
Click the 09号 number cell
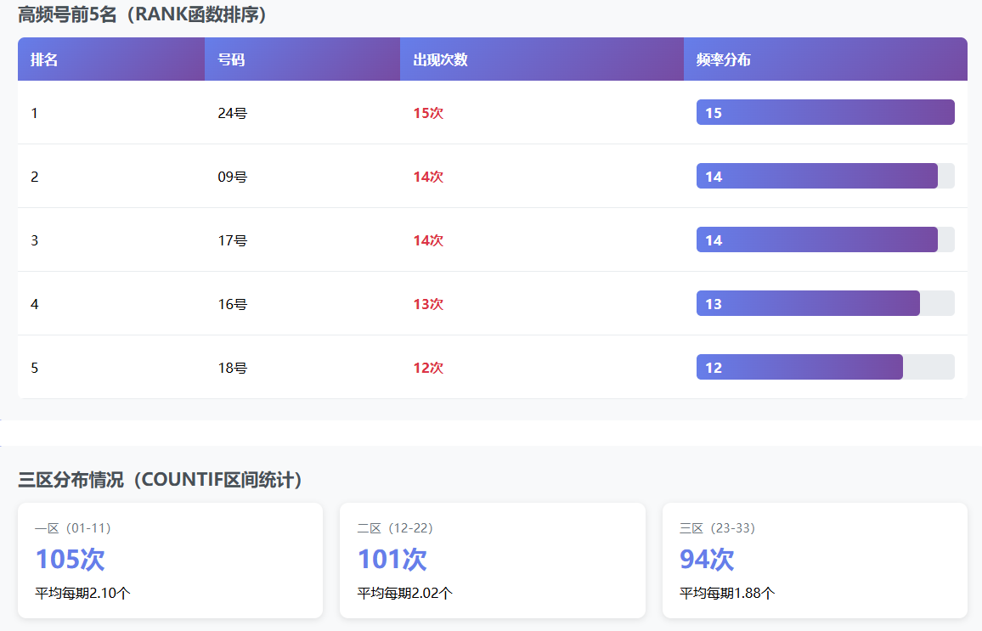232,177
